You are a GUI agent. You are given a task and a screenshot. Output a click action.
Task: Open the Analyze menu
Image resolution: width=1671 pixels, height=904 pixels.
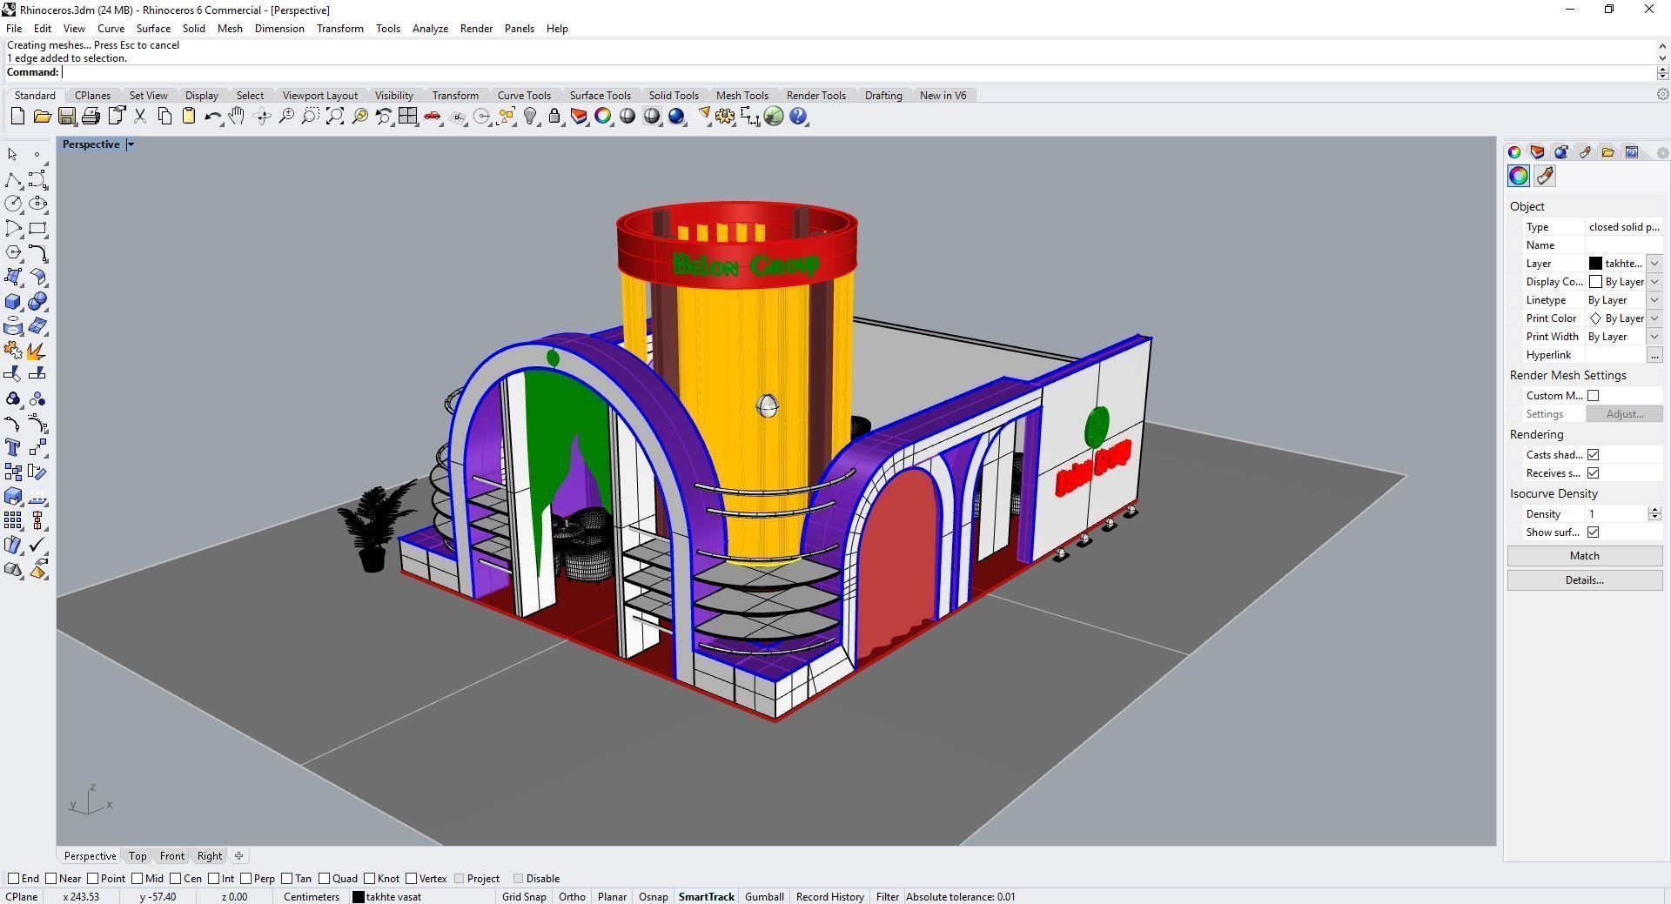(430, 29)
